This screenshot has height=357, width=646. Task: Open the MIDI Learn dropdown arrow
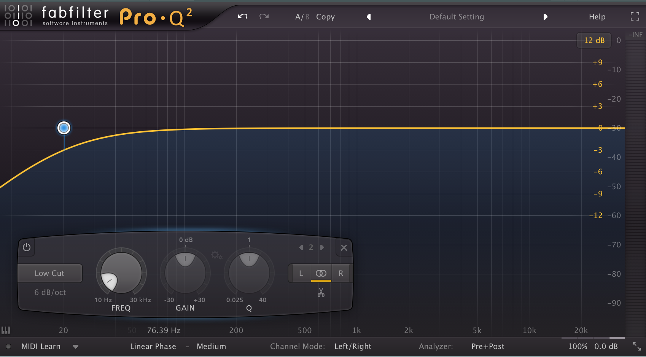[x=76, y=346]
